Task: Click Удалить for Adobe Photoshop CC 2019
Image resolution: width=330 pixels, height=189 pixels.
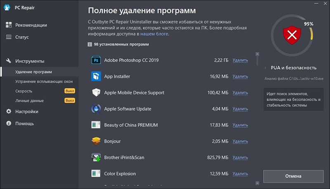Action: point(240,60)
